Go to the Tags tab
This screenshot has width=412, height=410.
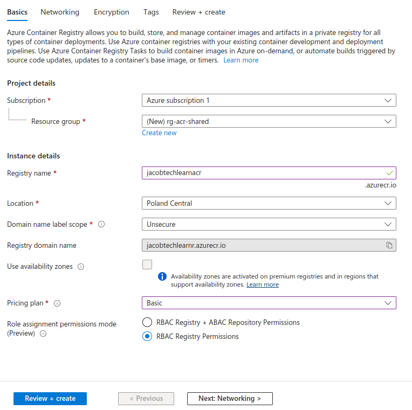point(151,12)
